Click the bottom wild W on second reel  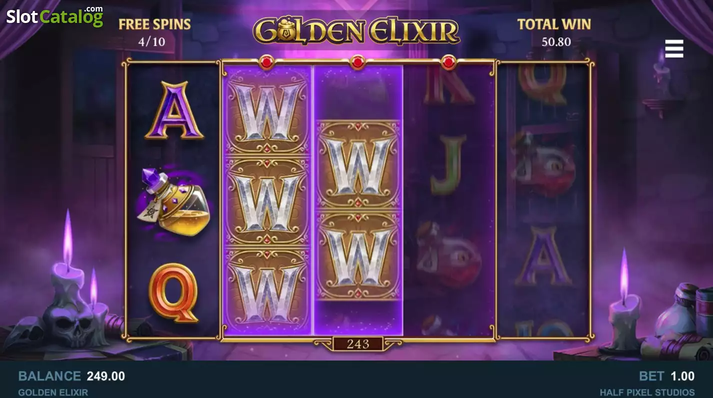click(266, 292)
